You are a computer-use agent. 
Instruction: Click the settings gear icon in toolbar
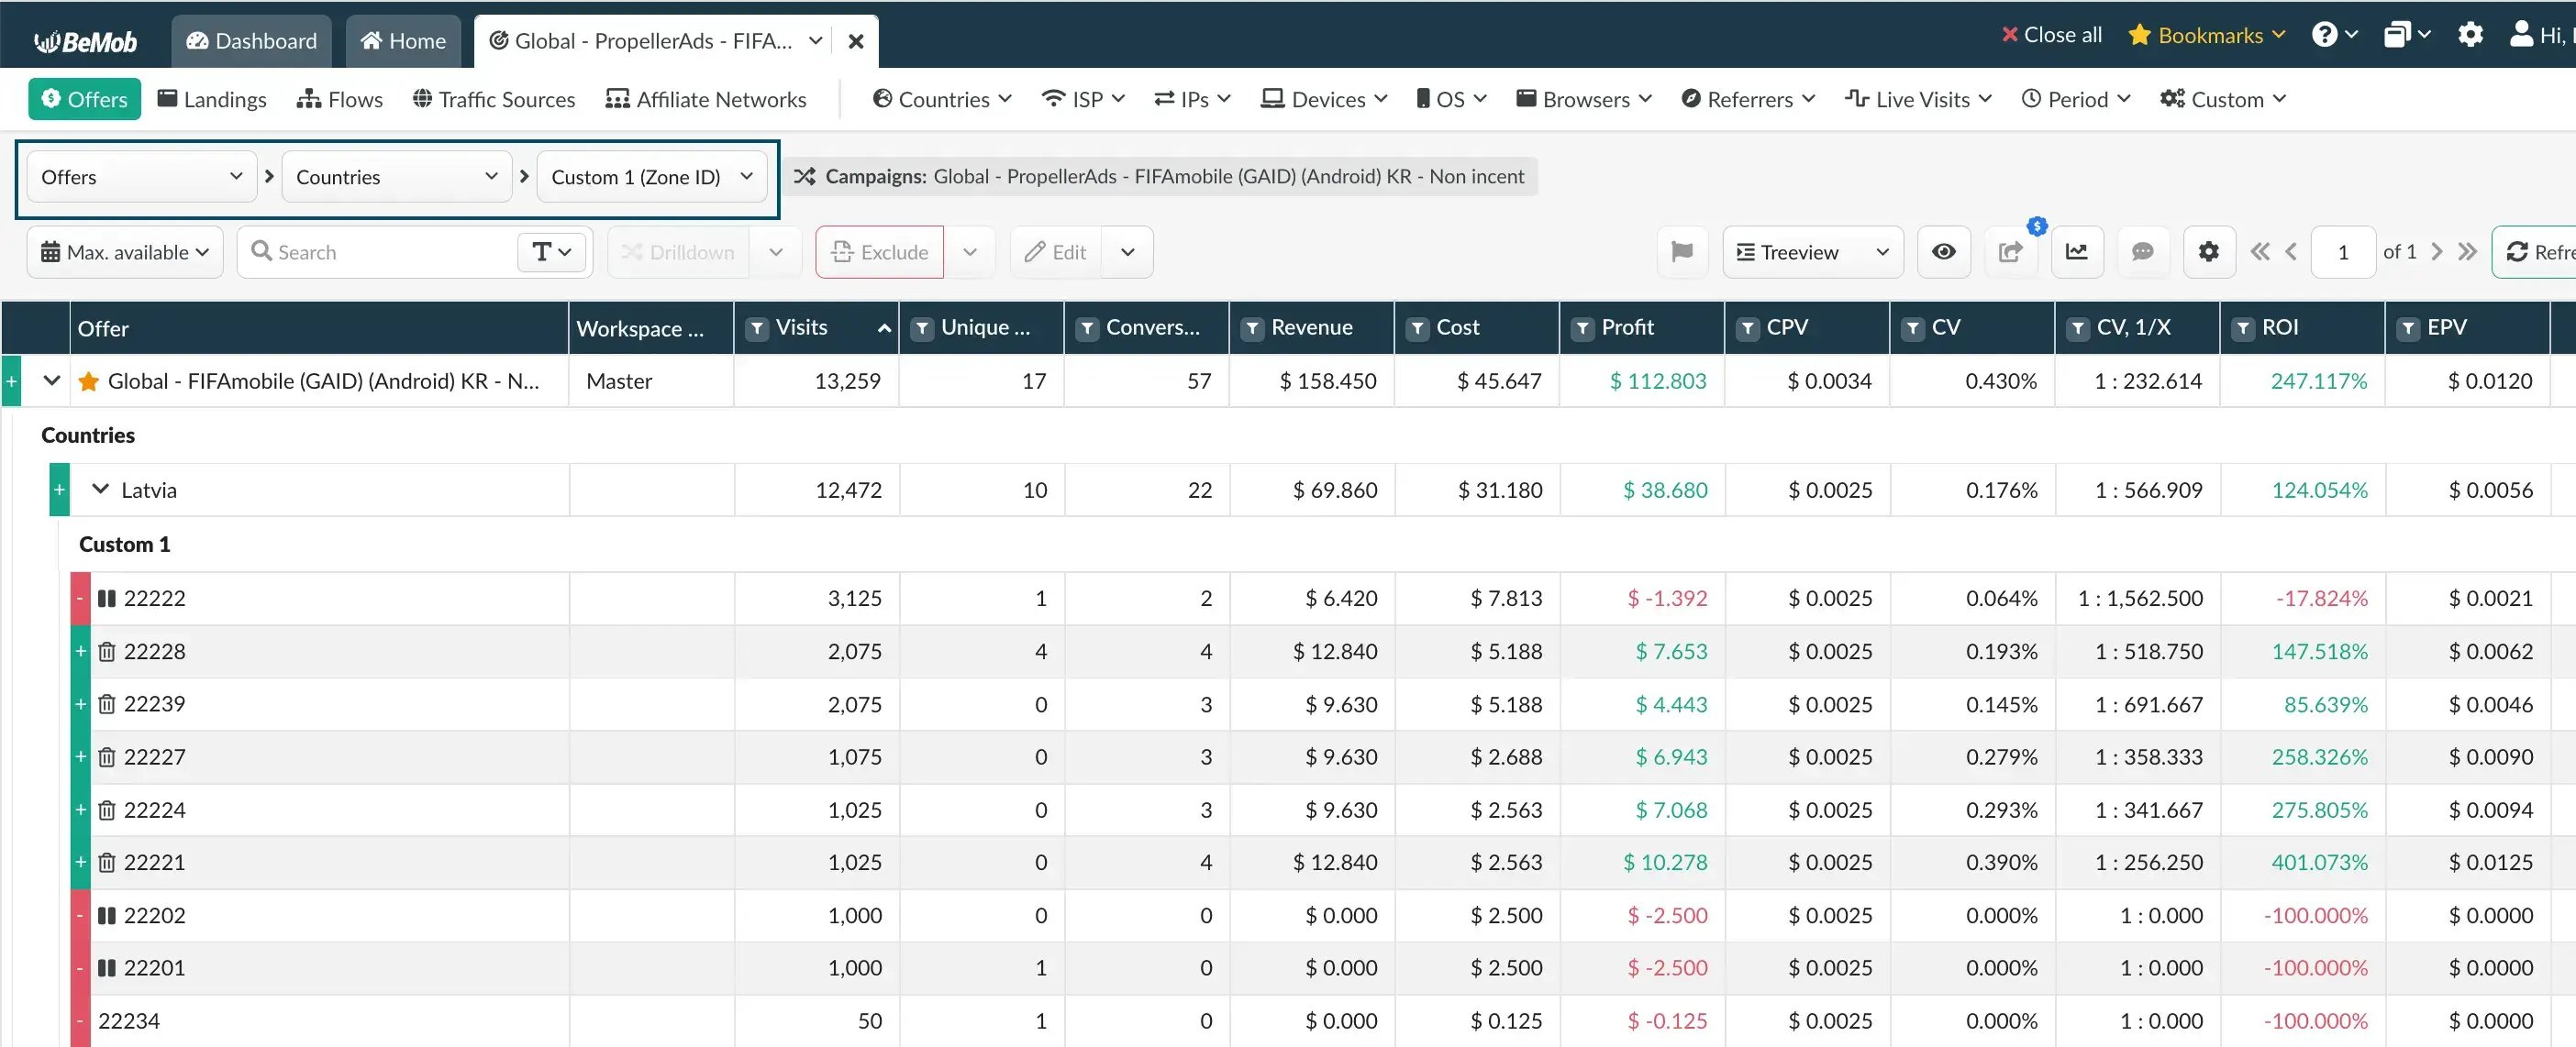[2208, 251]
